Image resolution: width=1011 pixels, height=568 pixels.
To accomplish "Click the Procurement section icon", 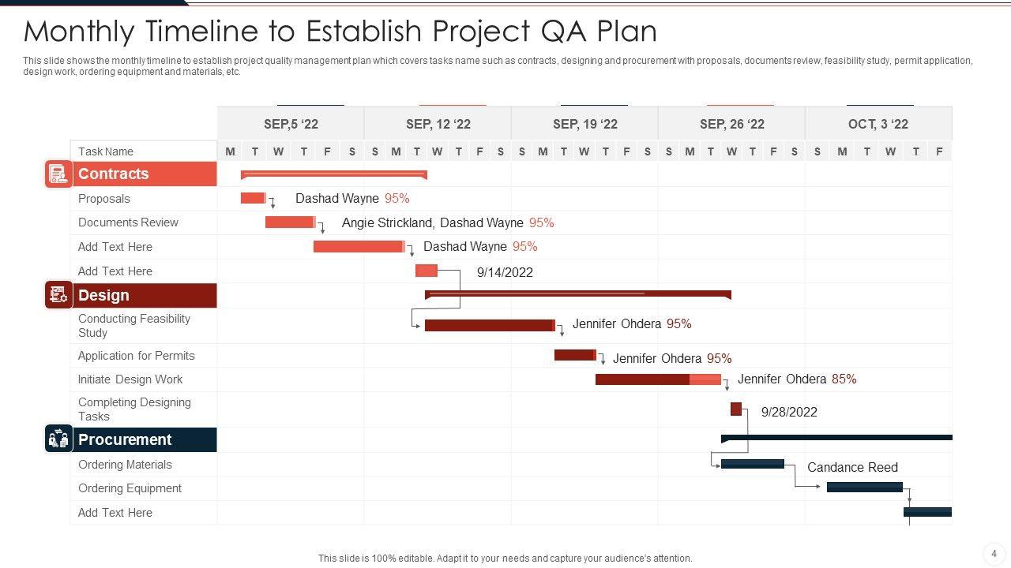I will coord(58,439).
